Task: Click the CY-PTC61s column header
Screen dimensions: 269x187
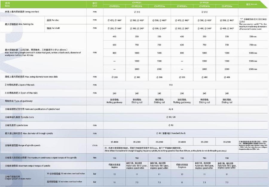Action: (182, 6)
